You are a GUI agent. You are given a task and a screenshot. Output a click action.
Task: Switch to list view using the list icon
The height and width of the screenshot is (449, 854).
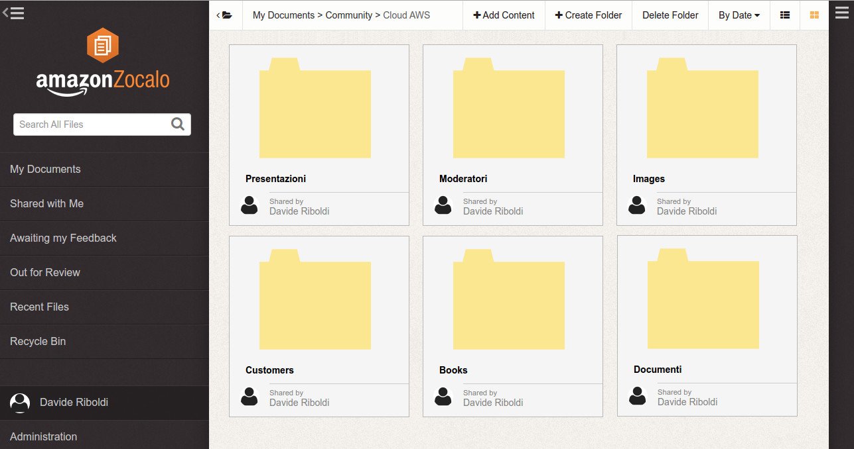pyautogui.click(x=785, y=15)
